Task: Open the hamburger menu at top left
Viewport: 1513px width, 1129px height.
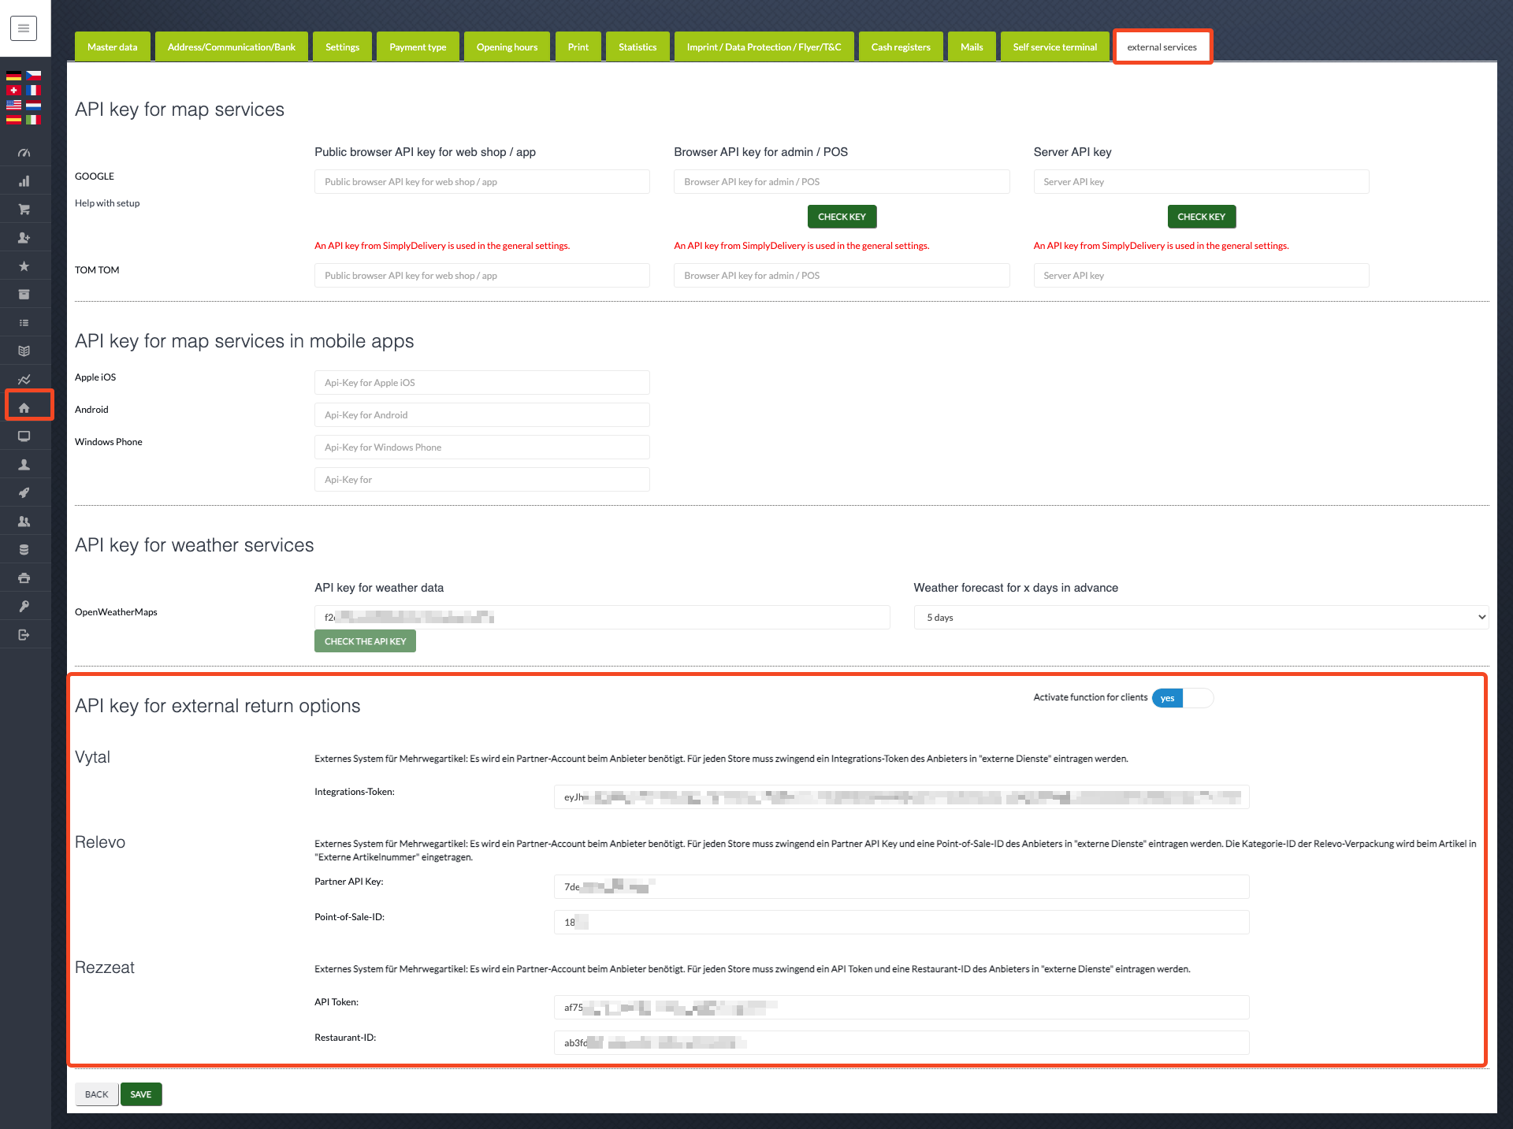Action: pyautogui.click(x=24, y=29)
